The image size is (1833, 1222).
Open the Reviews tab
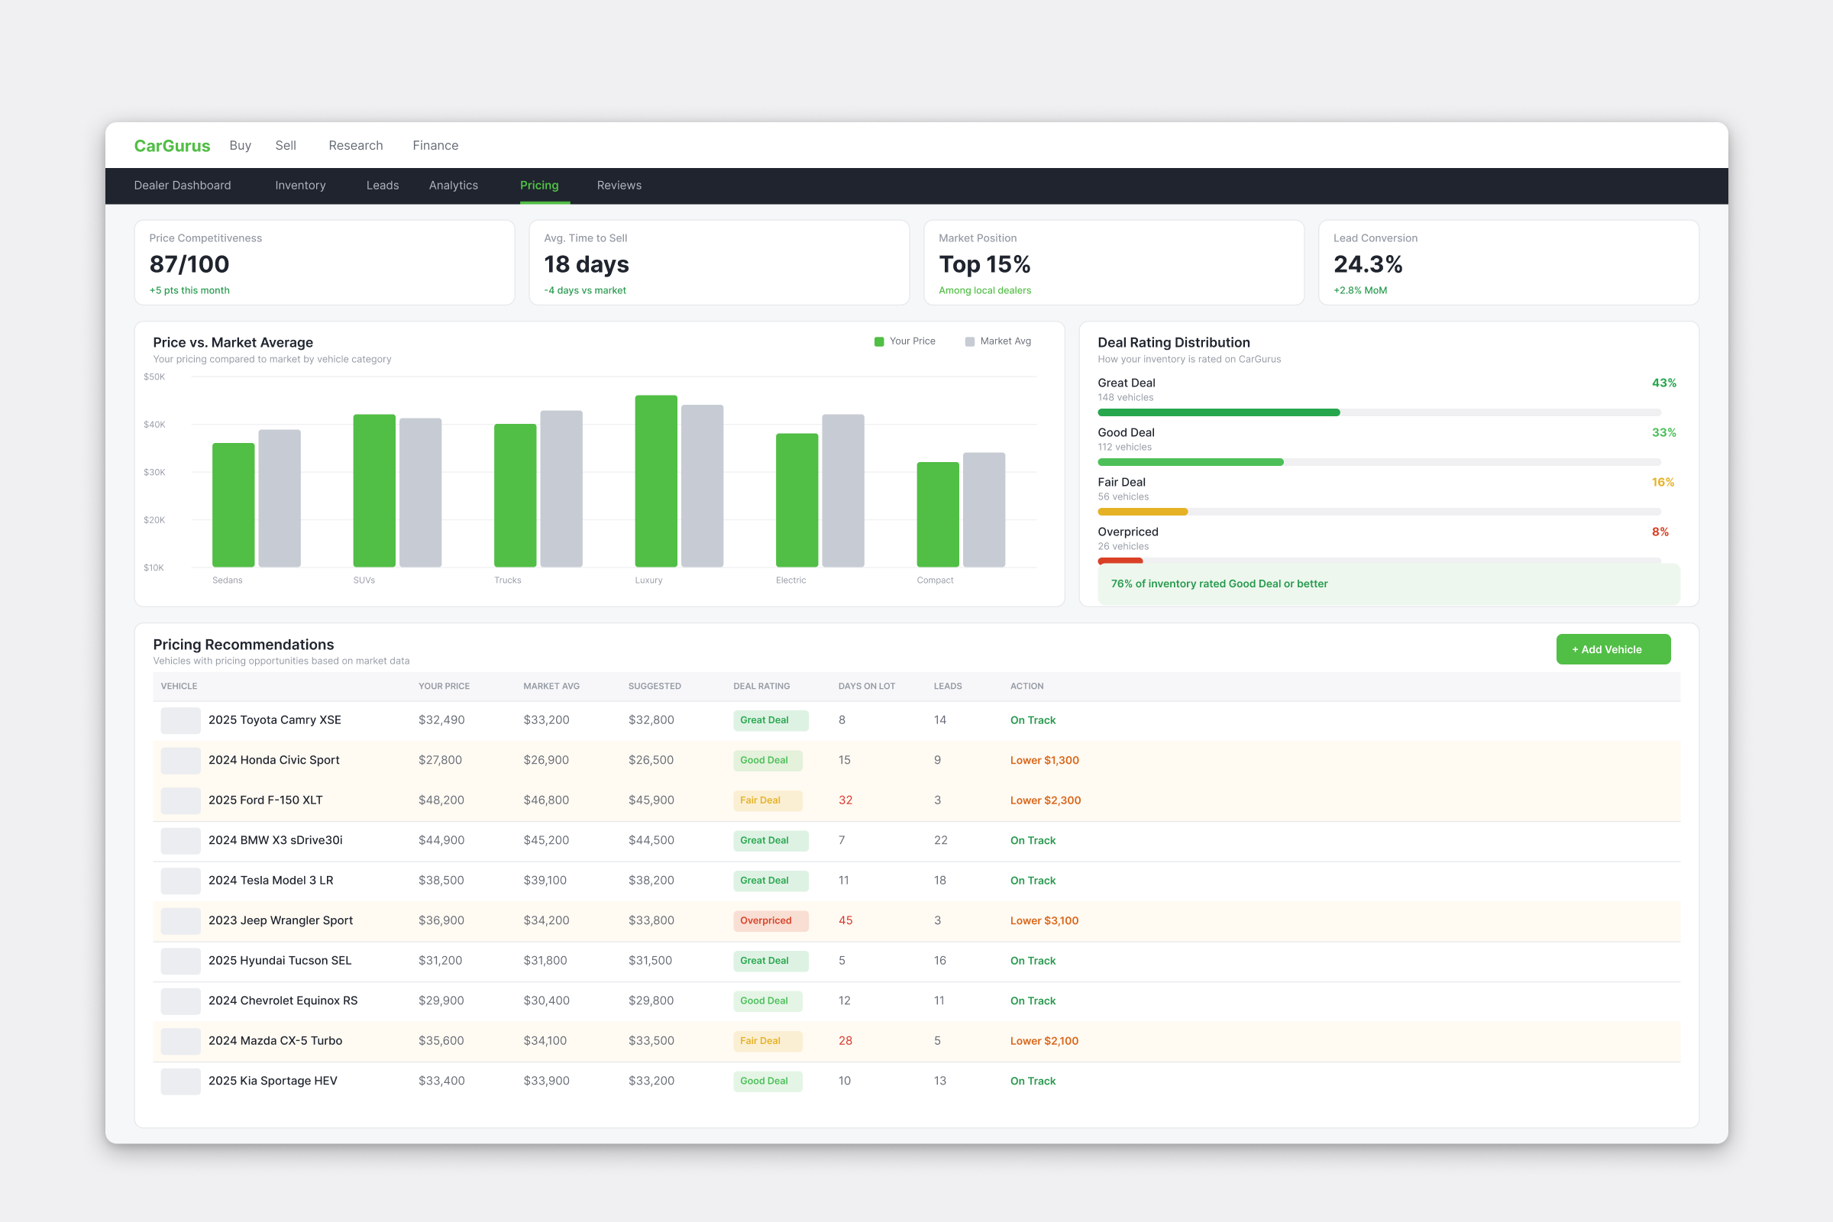(x=619, y=186)
